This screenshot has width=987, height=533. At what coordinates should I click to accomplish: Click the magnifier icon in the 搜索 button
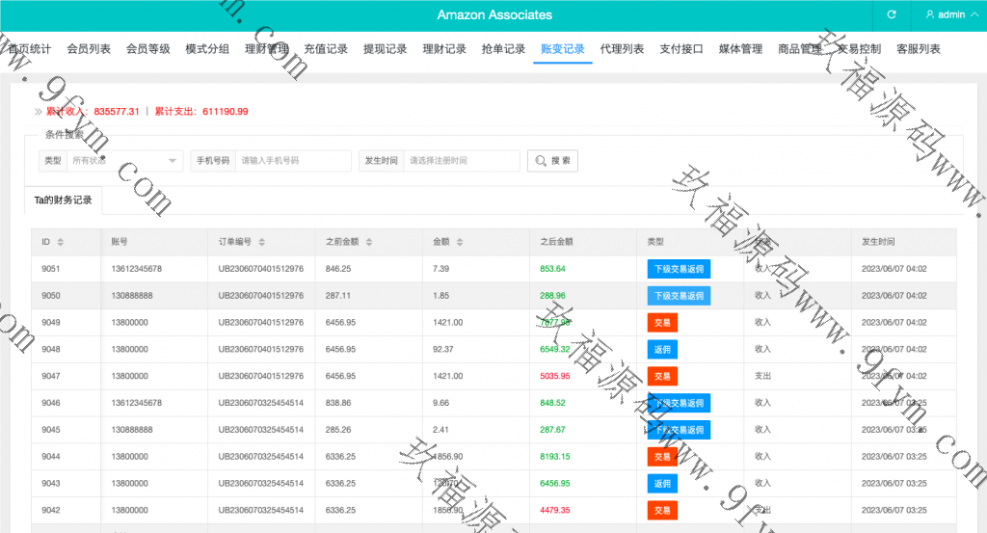[x=541, y=161]
